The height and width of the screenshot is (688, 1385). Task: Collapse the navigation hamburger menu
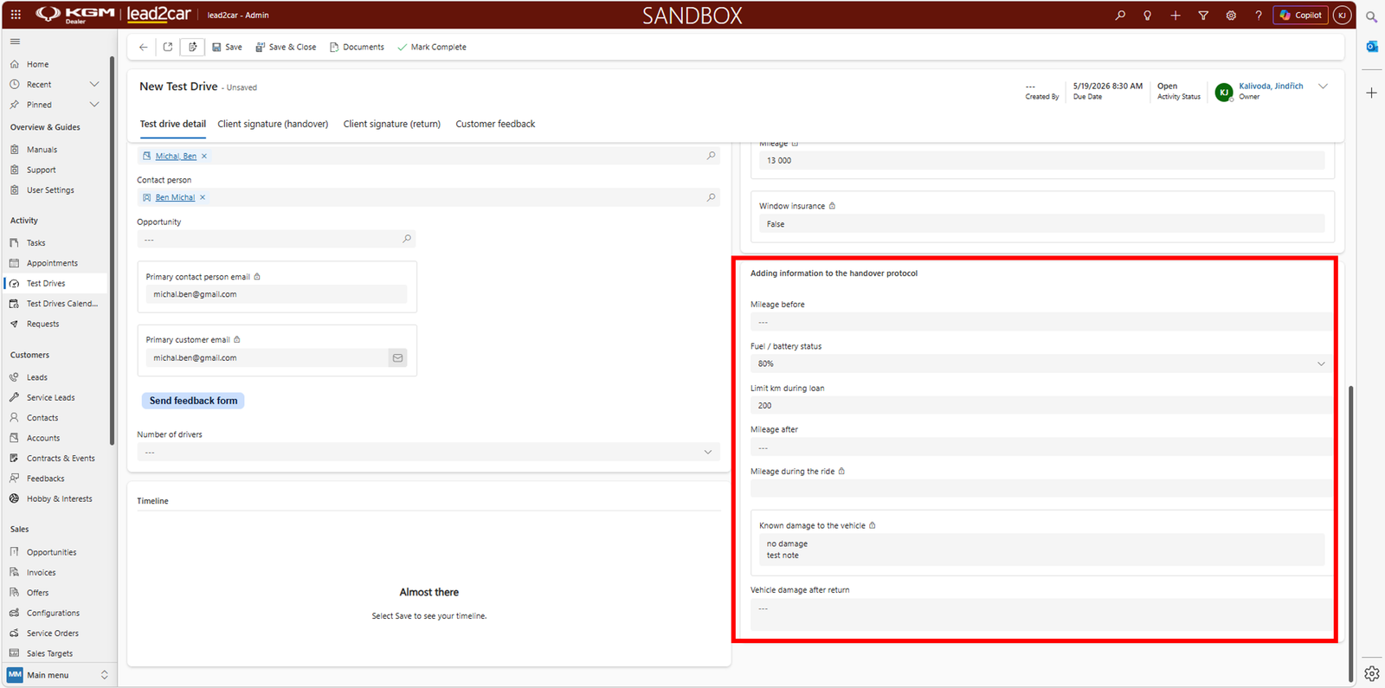[15, 42]
